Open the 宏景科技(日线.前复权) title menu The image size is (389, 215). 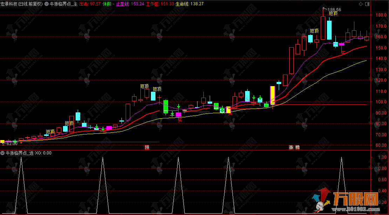pos(21,4)
